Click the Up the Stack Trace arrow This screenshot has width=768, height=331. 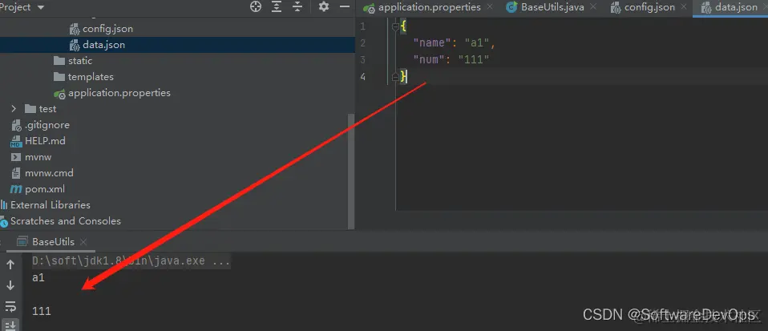point(10,265)
